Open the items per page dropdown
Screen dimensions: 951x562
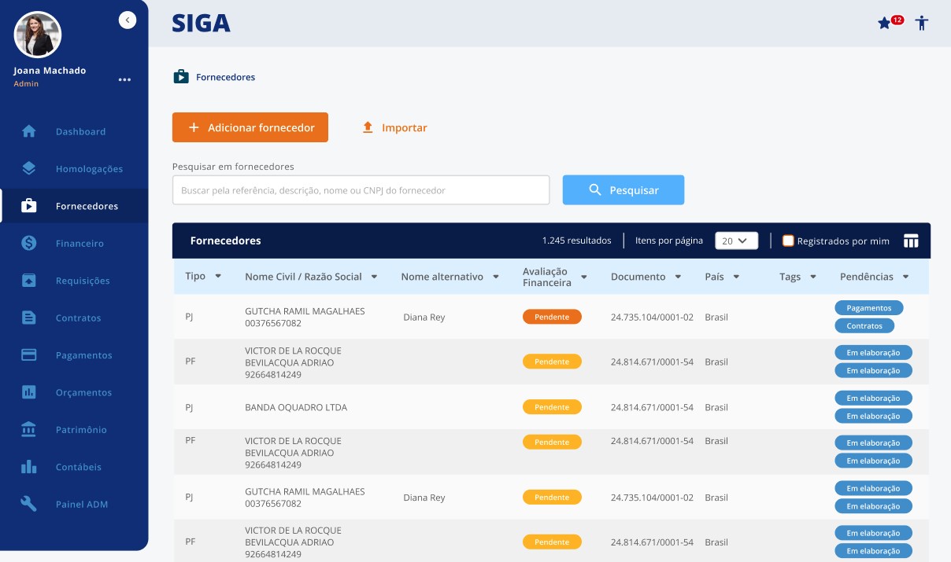pos(736,241)
